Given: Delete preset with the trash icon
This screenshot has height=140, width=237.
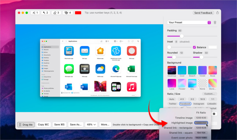Looking at the screenshot, I should (215, 23).
